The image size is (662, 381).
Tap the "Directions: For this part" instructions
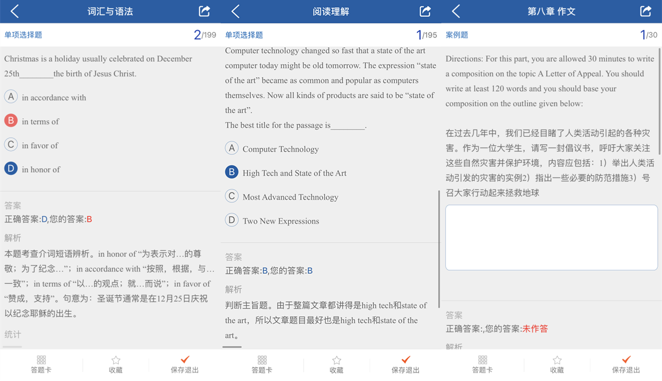coord(550,81)
